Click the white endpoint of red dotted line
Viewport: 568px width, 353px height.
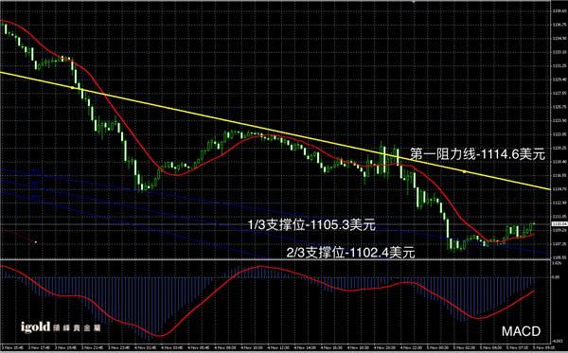coord(36,242)
